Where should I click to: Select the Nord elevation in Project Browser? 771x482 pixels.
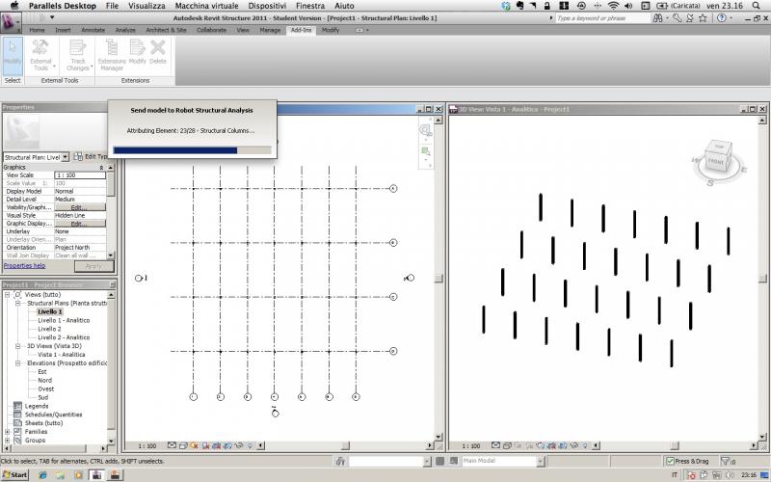pos(44,380)
